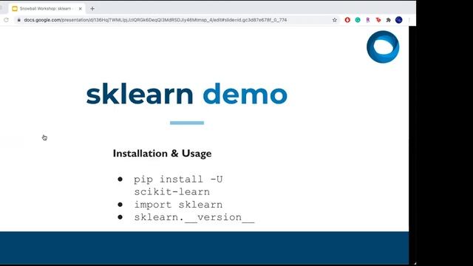
Task: Open the red Tp extension icon
Action: click(x=378, y=20)
